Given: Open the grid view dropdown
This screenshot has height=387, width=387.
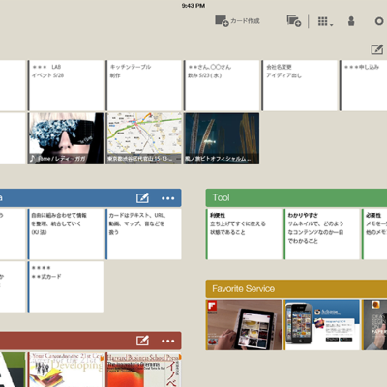Looking at the screenshot, I should (325, 21).
